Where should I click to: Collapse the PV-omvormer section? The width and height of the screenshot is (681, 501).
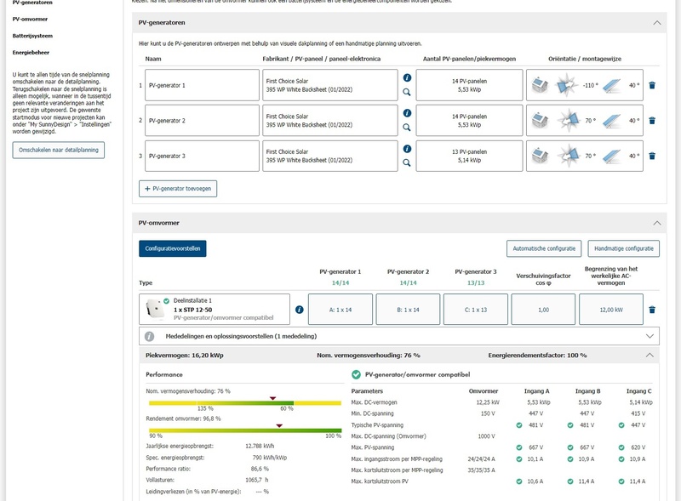point(655,223)
